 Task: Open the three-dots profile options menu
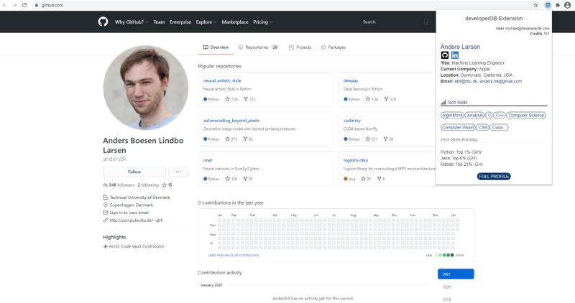point(178,172)
